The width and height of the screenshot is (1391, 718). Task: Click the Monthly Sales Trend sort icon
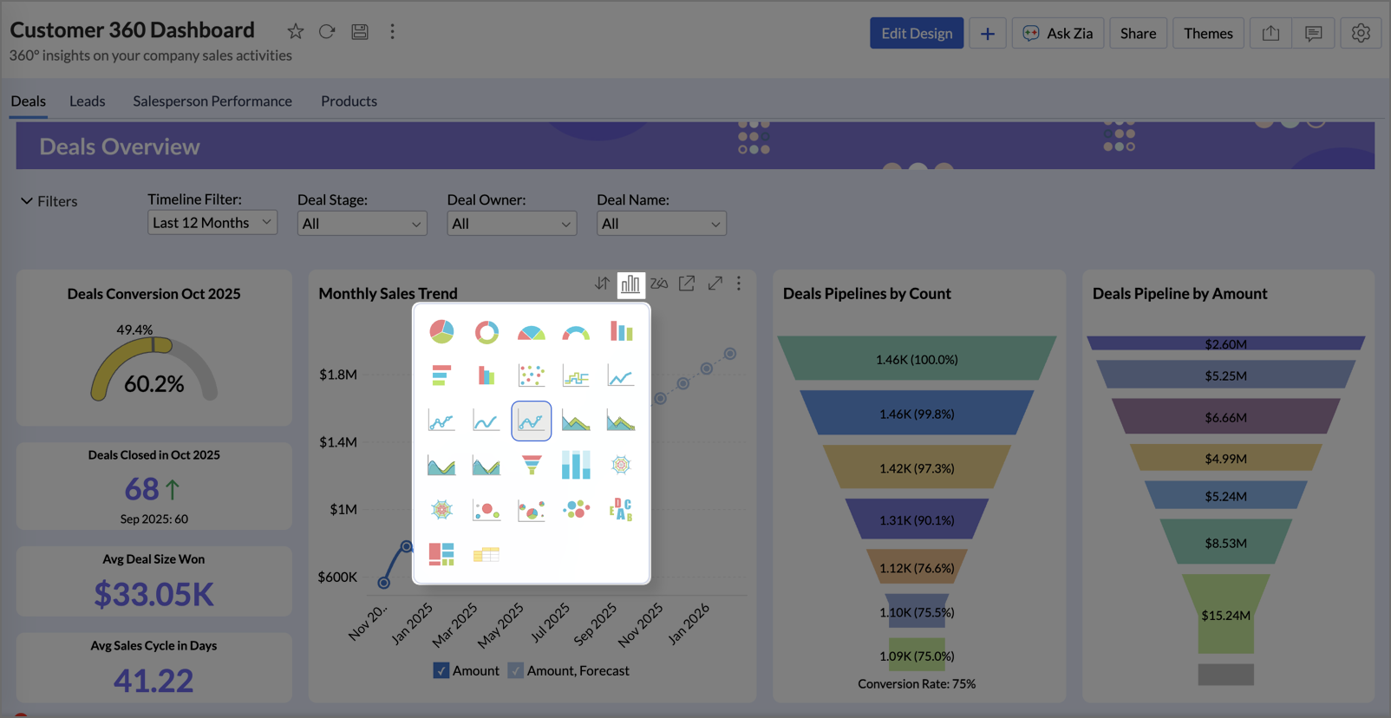[x=602, y=284]
